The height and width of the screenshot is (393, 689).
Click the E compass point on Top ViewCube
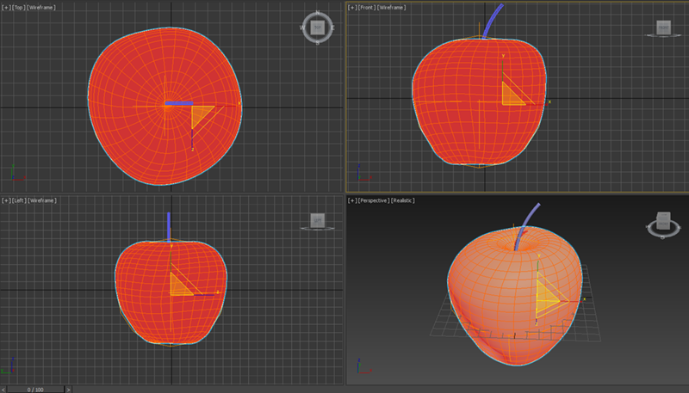[x=332, y=28]
